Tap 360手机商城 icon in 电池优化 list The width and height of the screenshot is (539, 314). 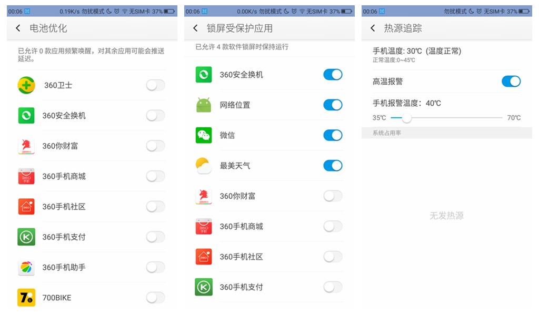[26, 176]
